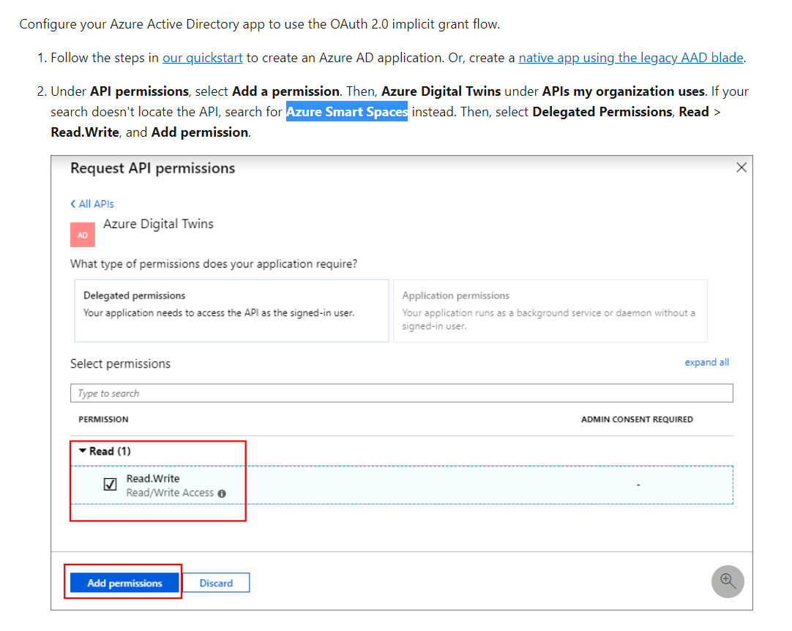Open the native app using legacy AAD blade link
This screenshot has width=792, height=631.
click(631, 58)
